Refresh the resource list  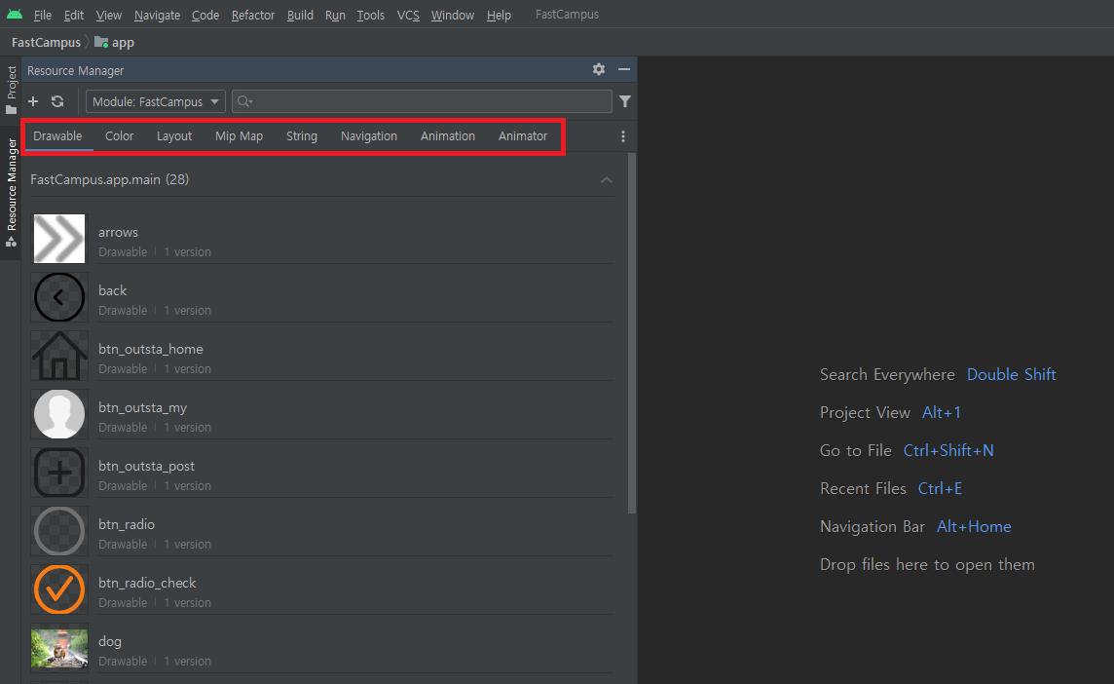(x=57, y=101)
